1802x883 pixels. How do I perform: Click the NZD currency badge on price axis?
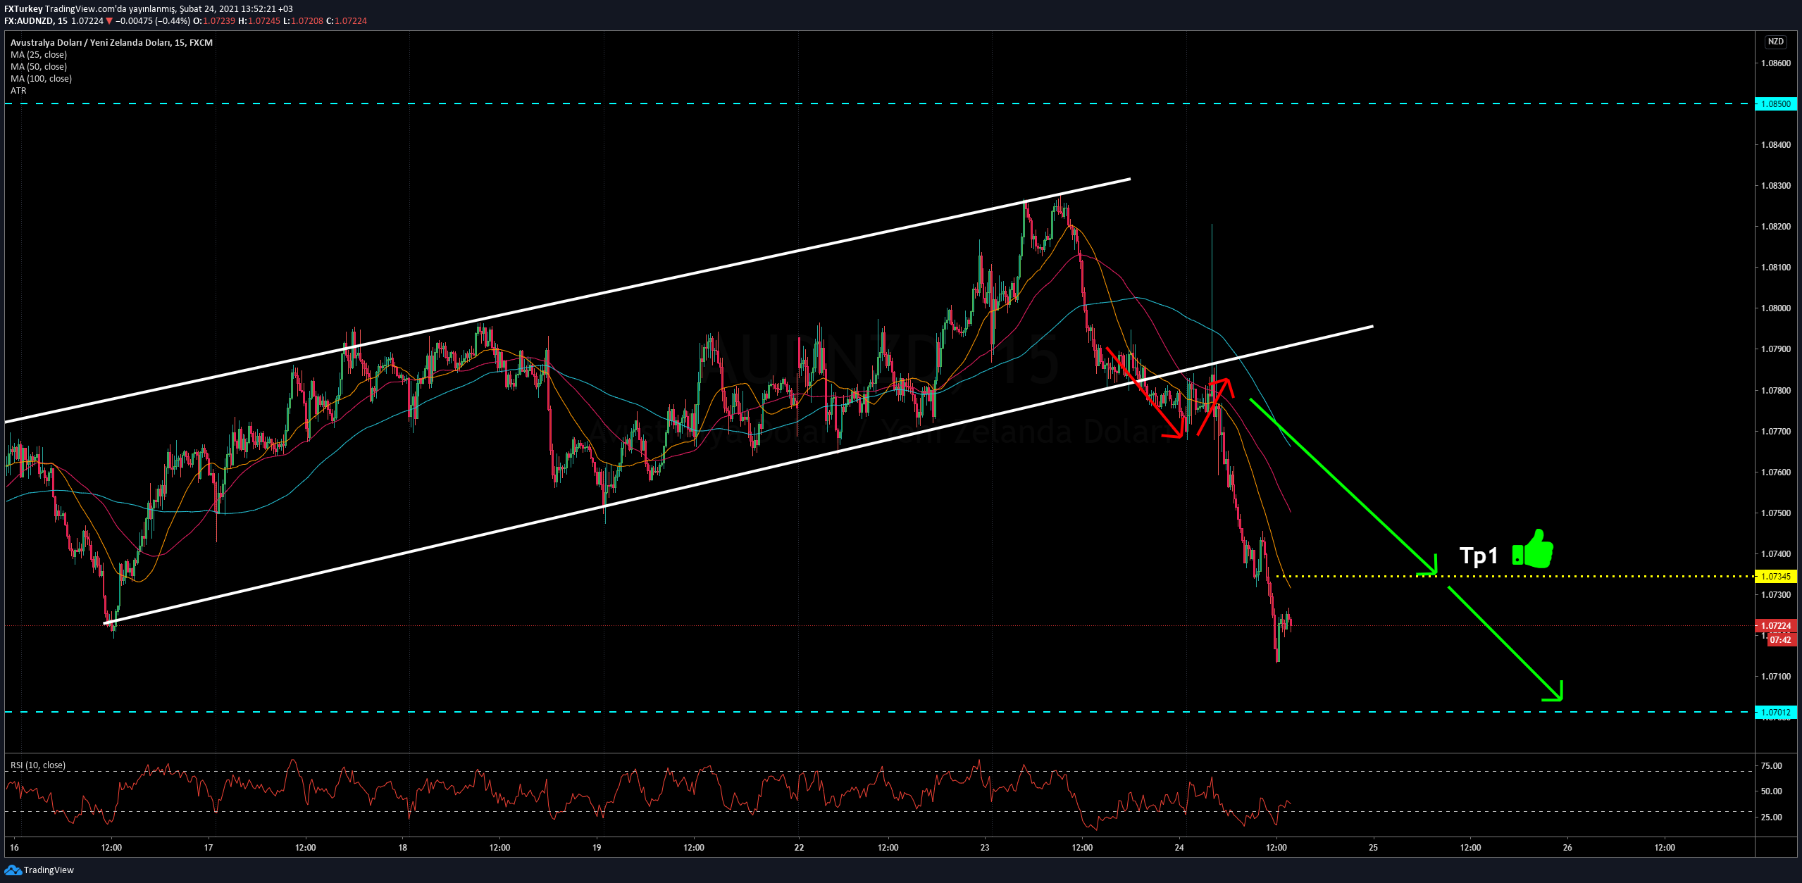click(1775, 42)
